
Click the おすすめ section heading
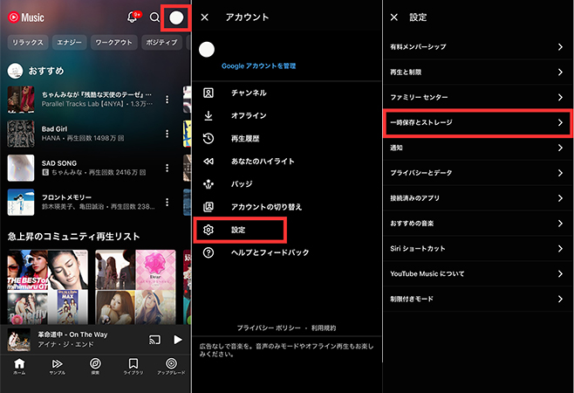coord(46,71)
